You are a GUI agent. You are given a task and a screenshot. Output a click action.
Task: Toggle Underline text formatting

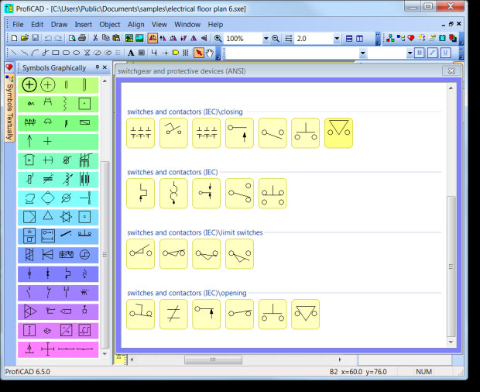[445, 53]
